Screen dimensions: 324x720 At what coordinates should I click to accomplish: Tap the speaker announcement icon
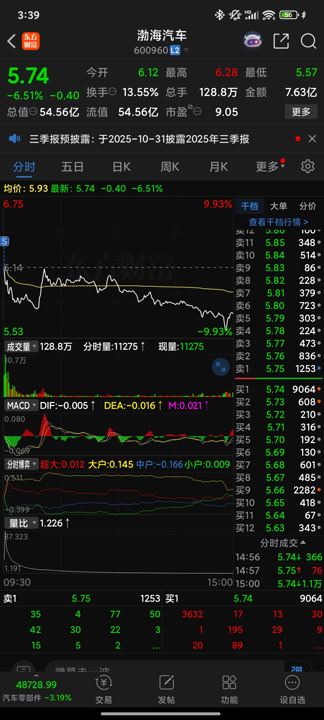14,139
